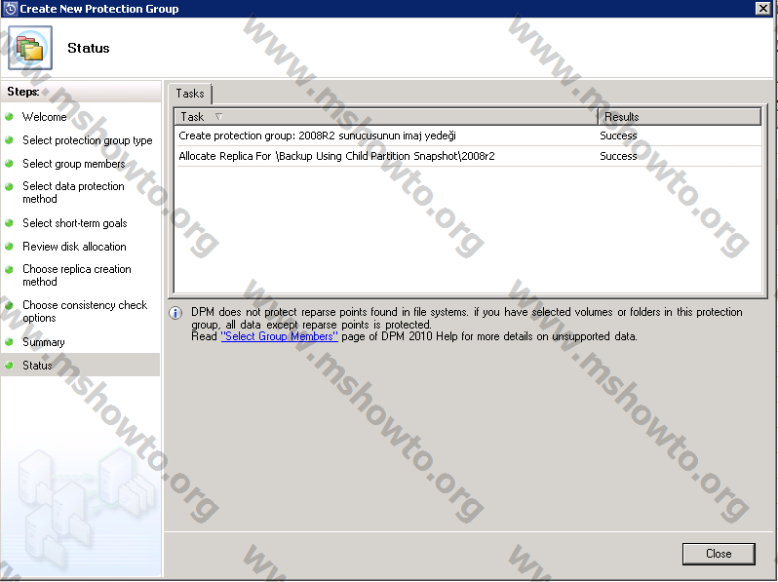Image resolution: width=778 pixels, height=582 pixels.
Task: Jump to Choose replica creation method step
Action: point(76,275)
